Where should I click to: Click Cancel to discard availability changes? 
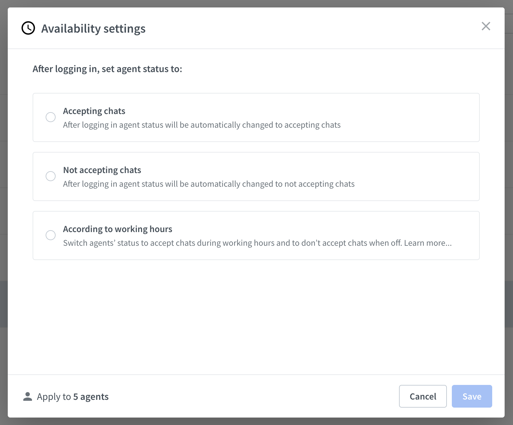click(x=423, y=396)
